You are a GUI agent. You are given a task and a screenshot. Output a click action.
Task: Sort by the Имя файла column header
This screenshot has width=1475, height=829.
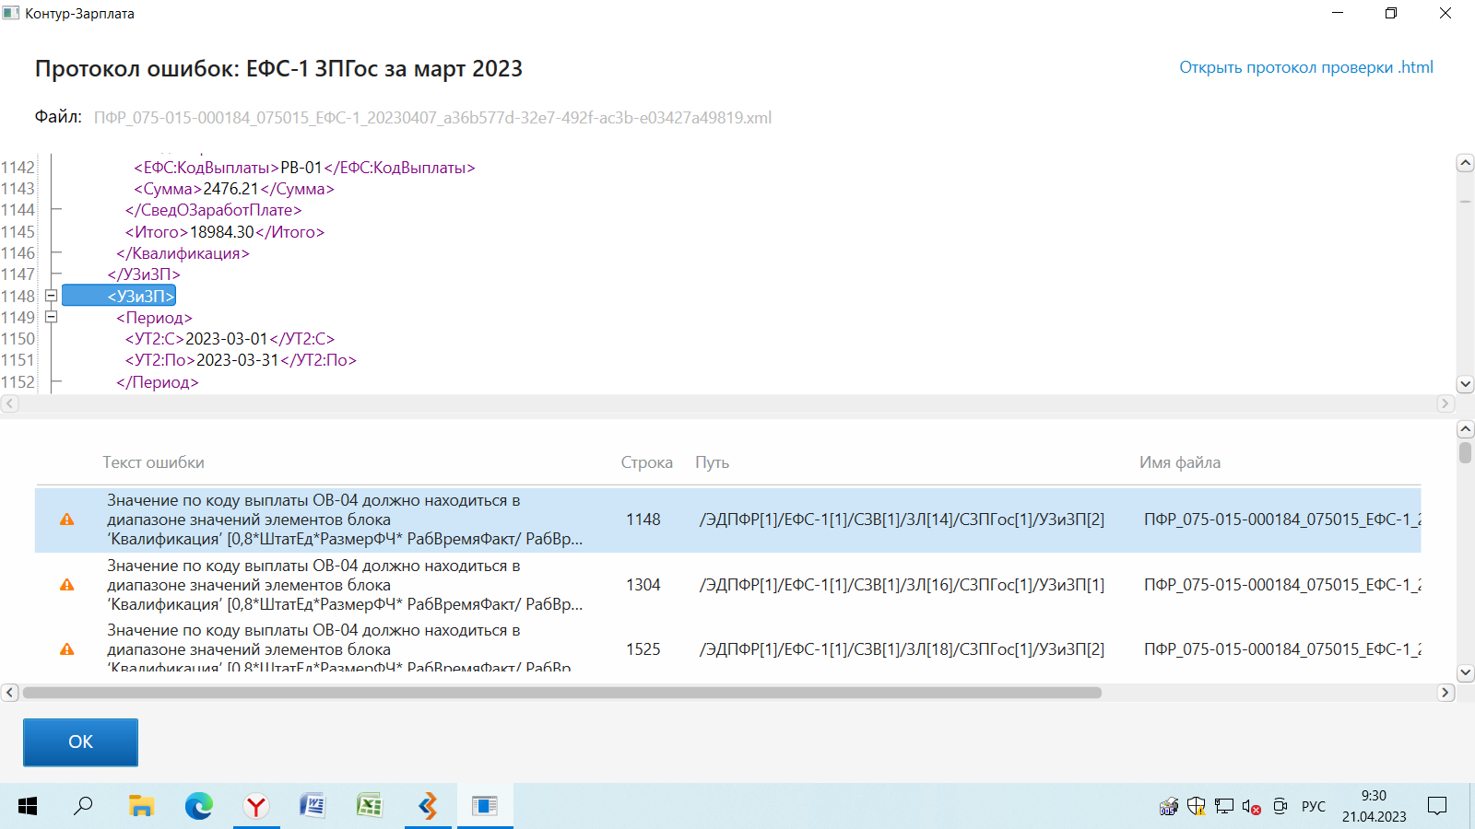click(x=1180, y=462)
